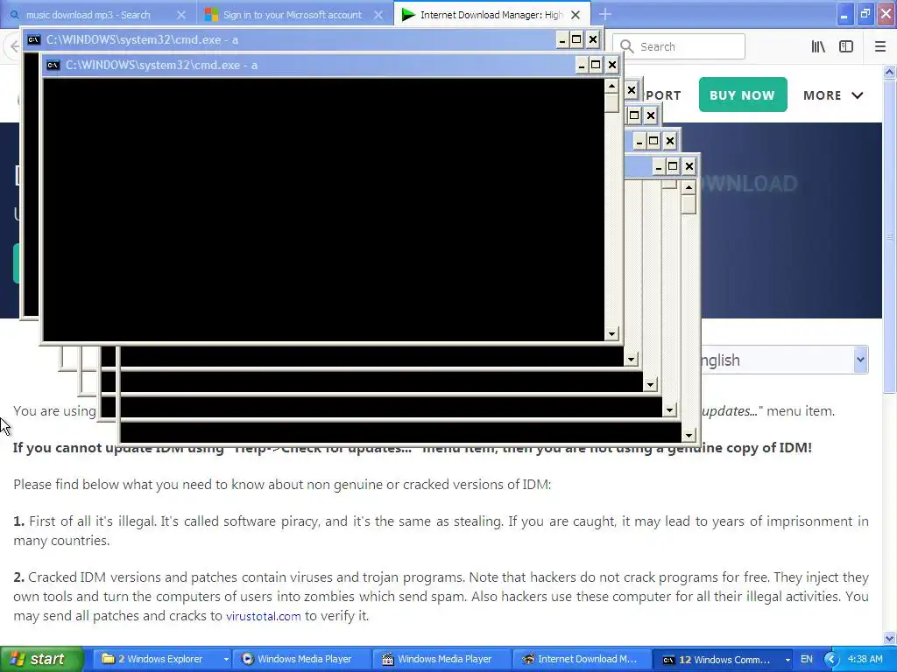
Task: Restore down the browser window
Action: (865, 14)
